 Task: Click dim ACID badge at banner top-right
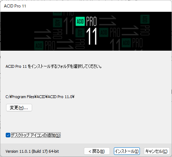145,19
